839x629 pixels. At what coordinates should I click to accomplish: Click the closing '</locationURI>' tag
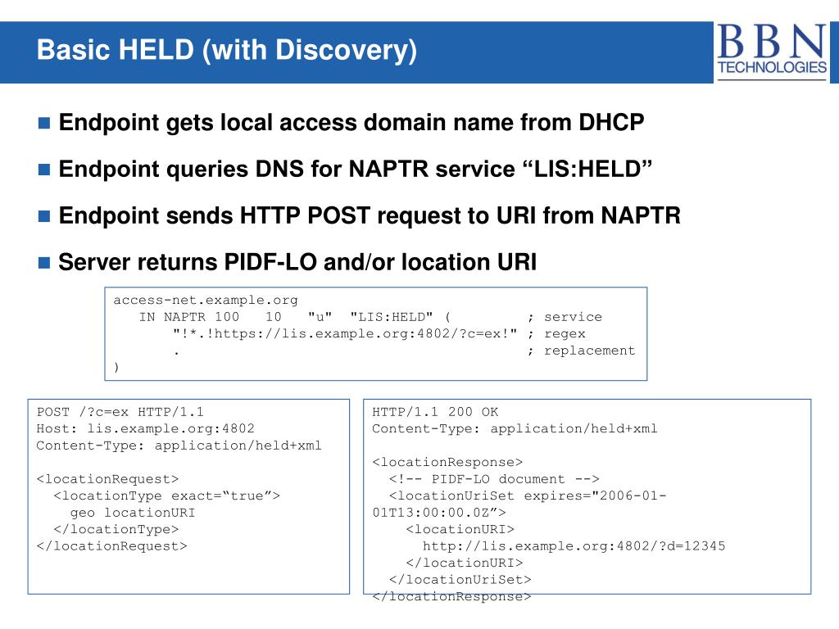tap(465, 563)
